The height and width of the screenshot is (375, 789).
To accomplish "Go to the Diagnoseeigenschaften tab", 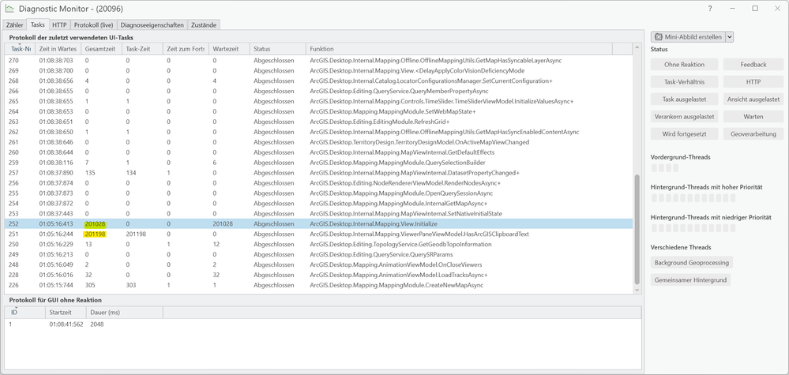I will pos(152,25).
